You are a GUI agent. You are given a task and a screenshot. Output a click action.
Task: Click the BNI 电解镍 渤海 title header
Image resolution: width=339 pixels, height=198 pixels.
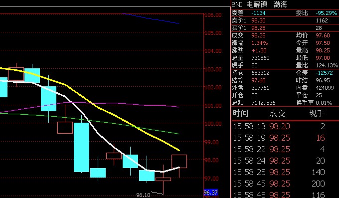tap(259, 4)
